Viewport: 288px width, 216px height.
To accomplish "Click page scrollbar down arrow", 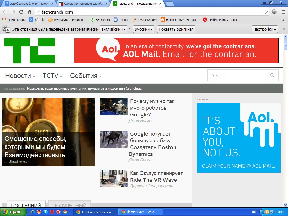I will [x=286, y=205].
